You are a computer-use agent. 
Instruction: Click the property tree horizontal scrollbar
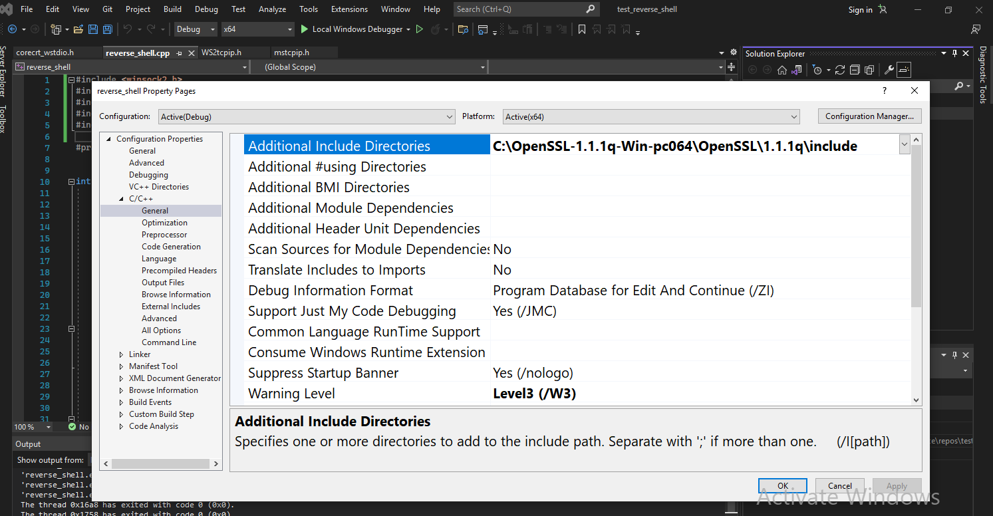tap(161, 463)
